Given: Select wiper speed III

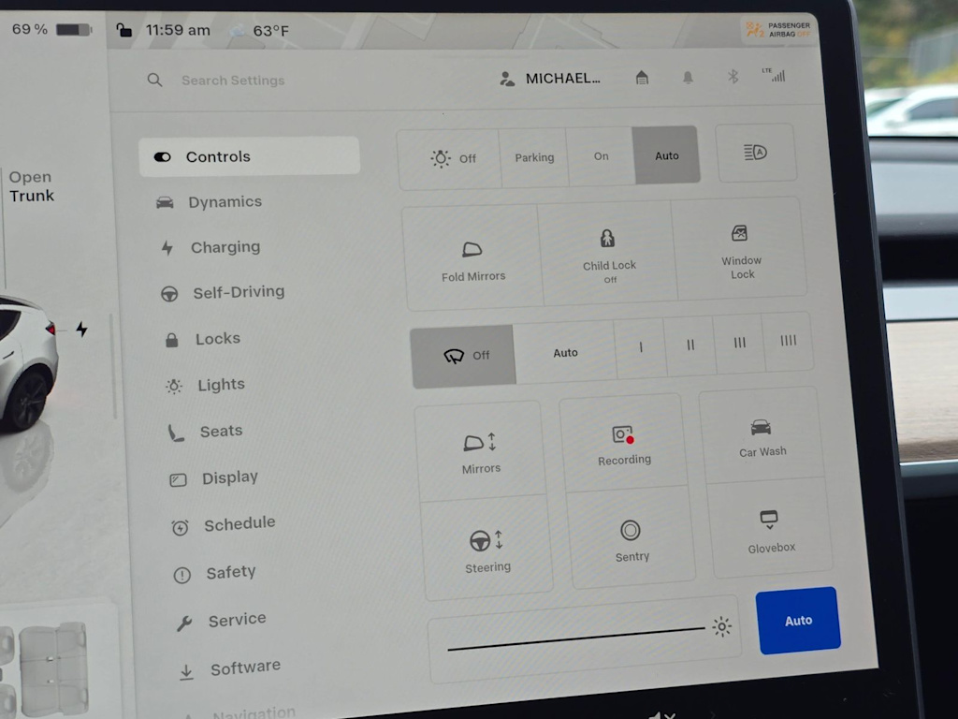Looking at the screenshot, I should (x=739, y=343).
